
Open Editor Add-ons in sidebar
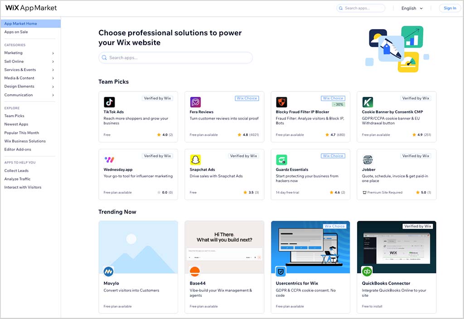[x=18, y=149]
